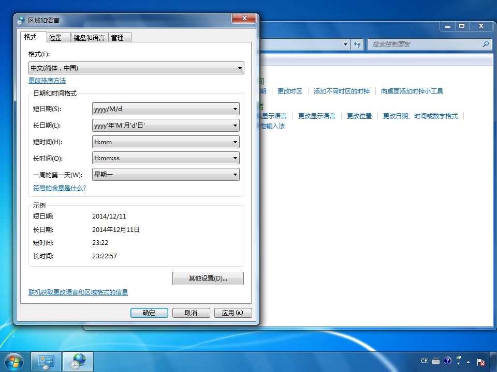Screen dimensions: 497x372
Task: Click the Control Panel search field
Action: coord(425,44)
